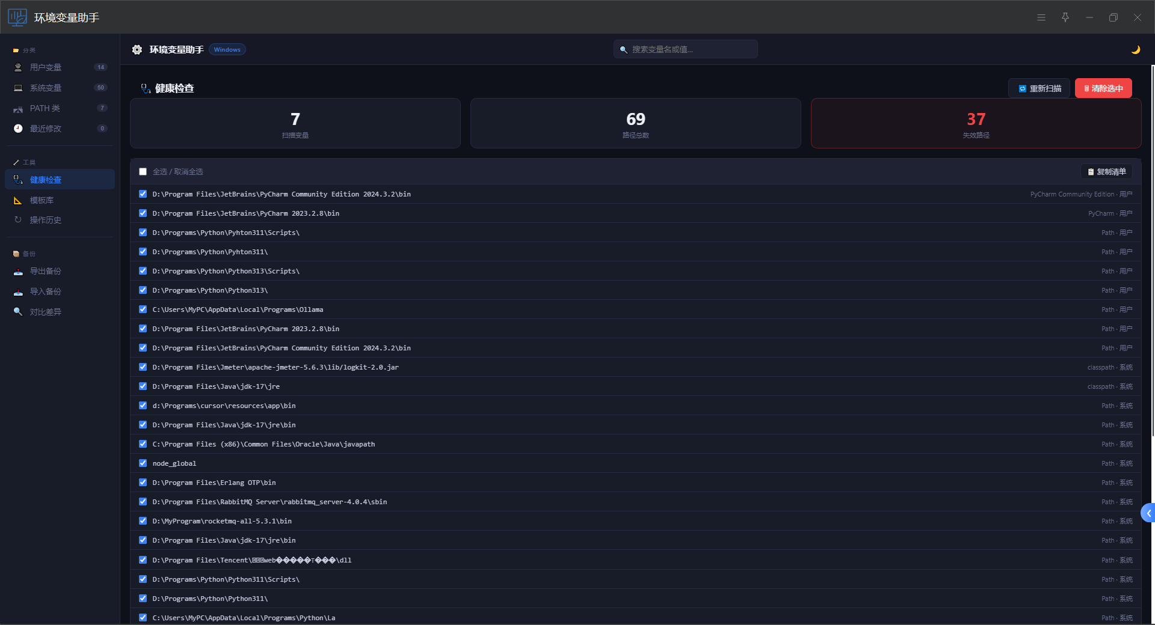Go to 操作历史 page

[x=60, y=220]
